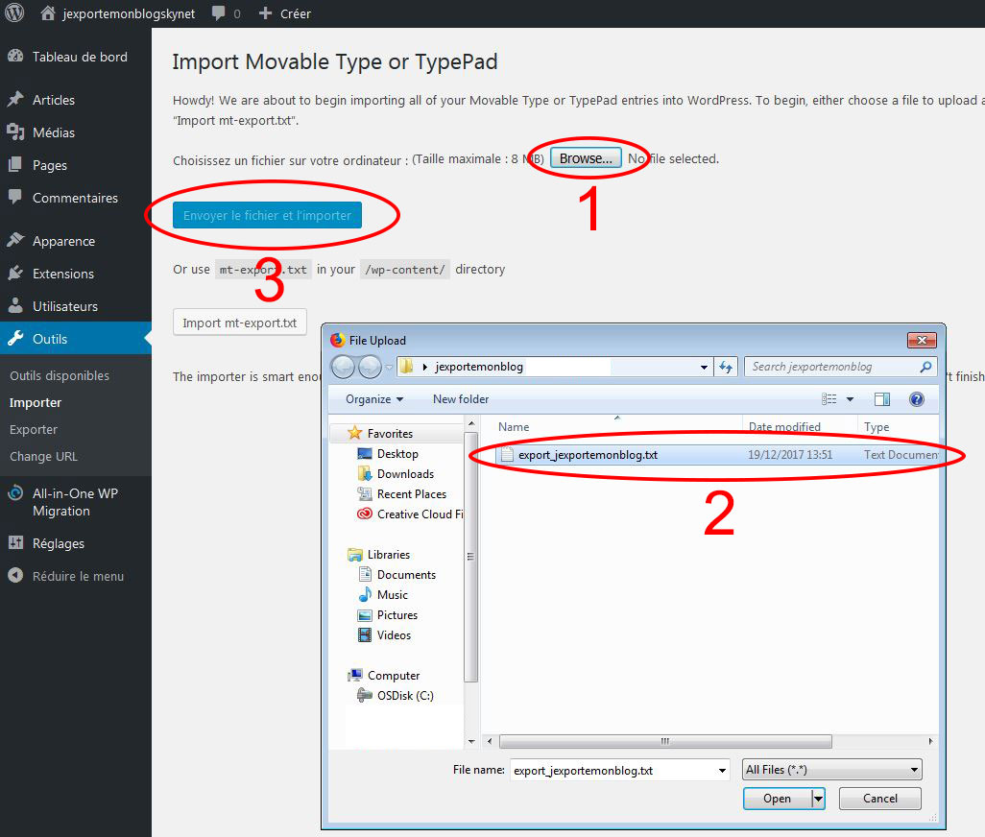Click the Import mt-export.txt button
The image size is (985, 837).
pos(239,323)
